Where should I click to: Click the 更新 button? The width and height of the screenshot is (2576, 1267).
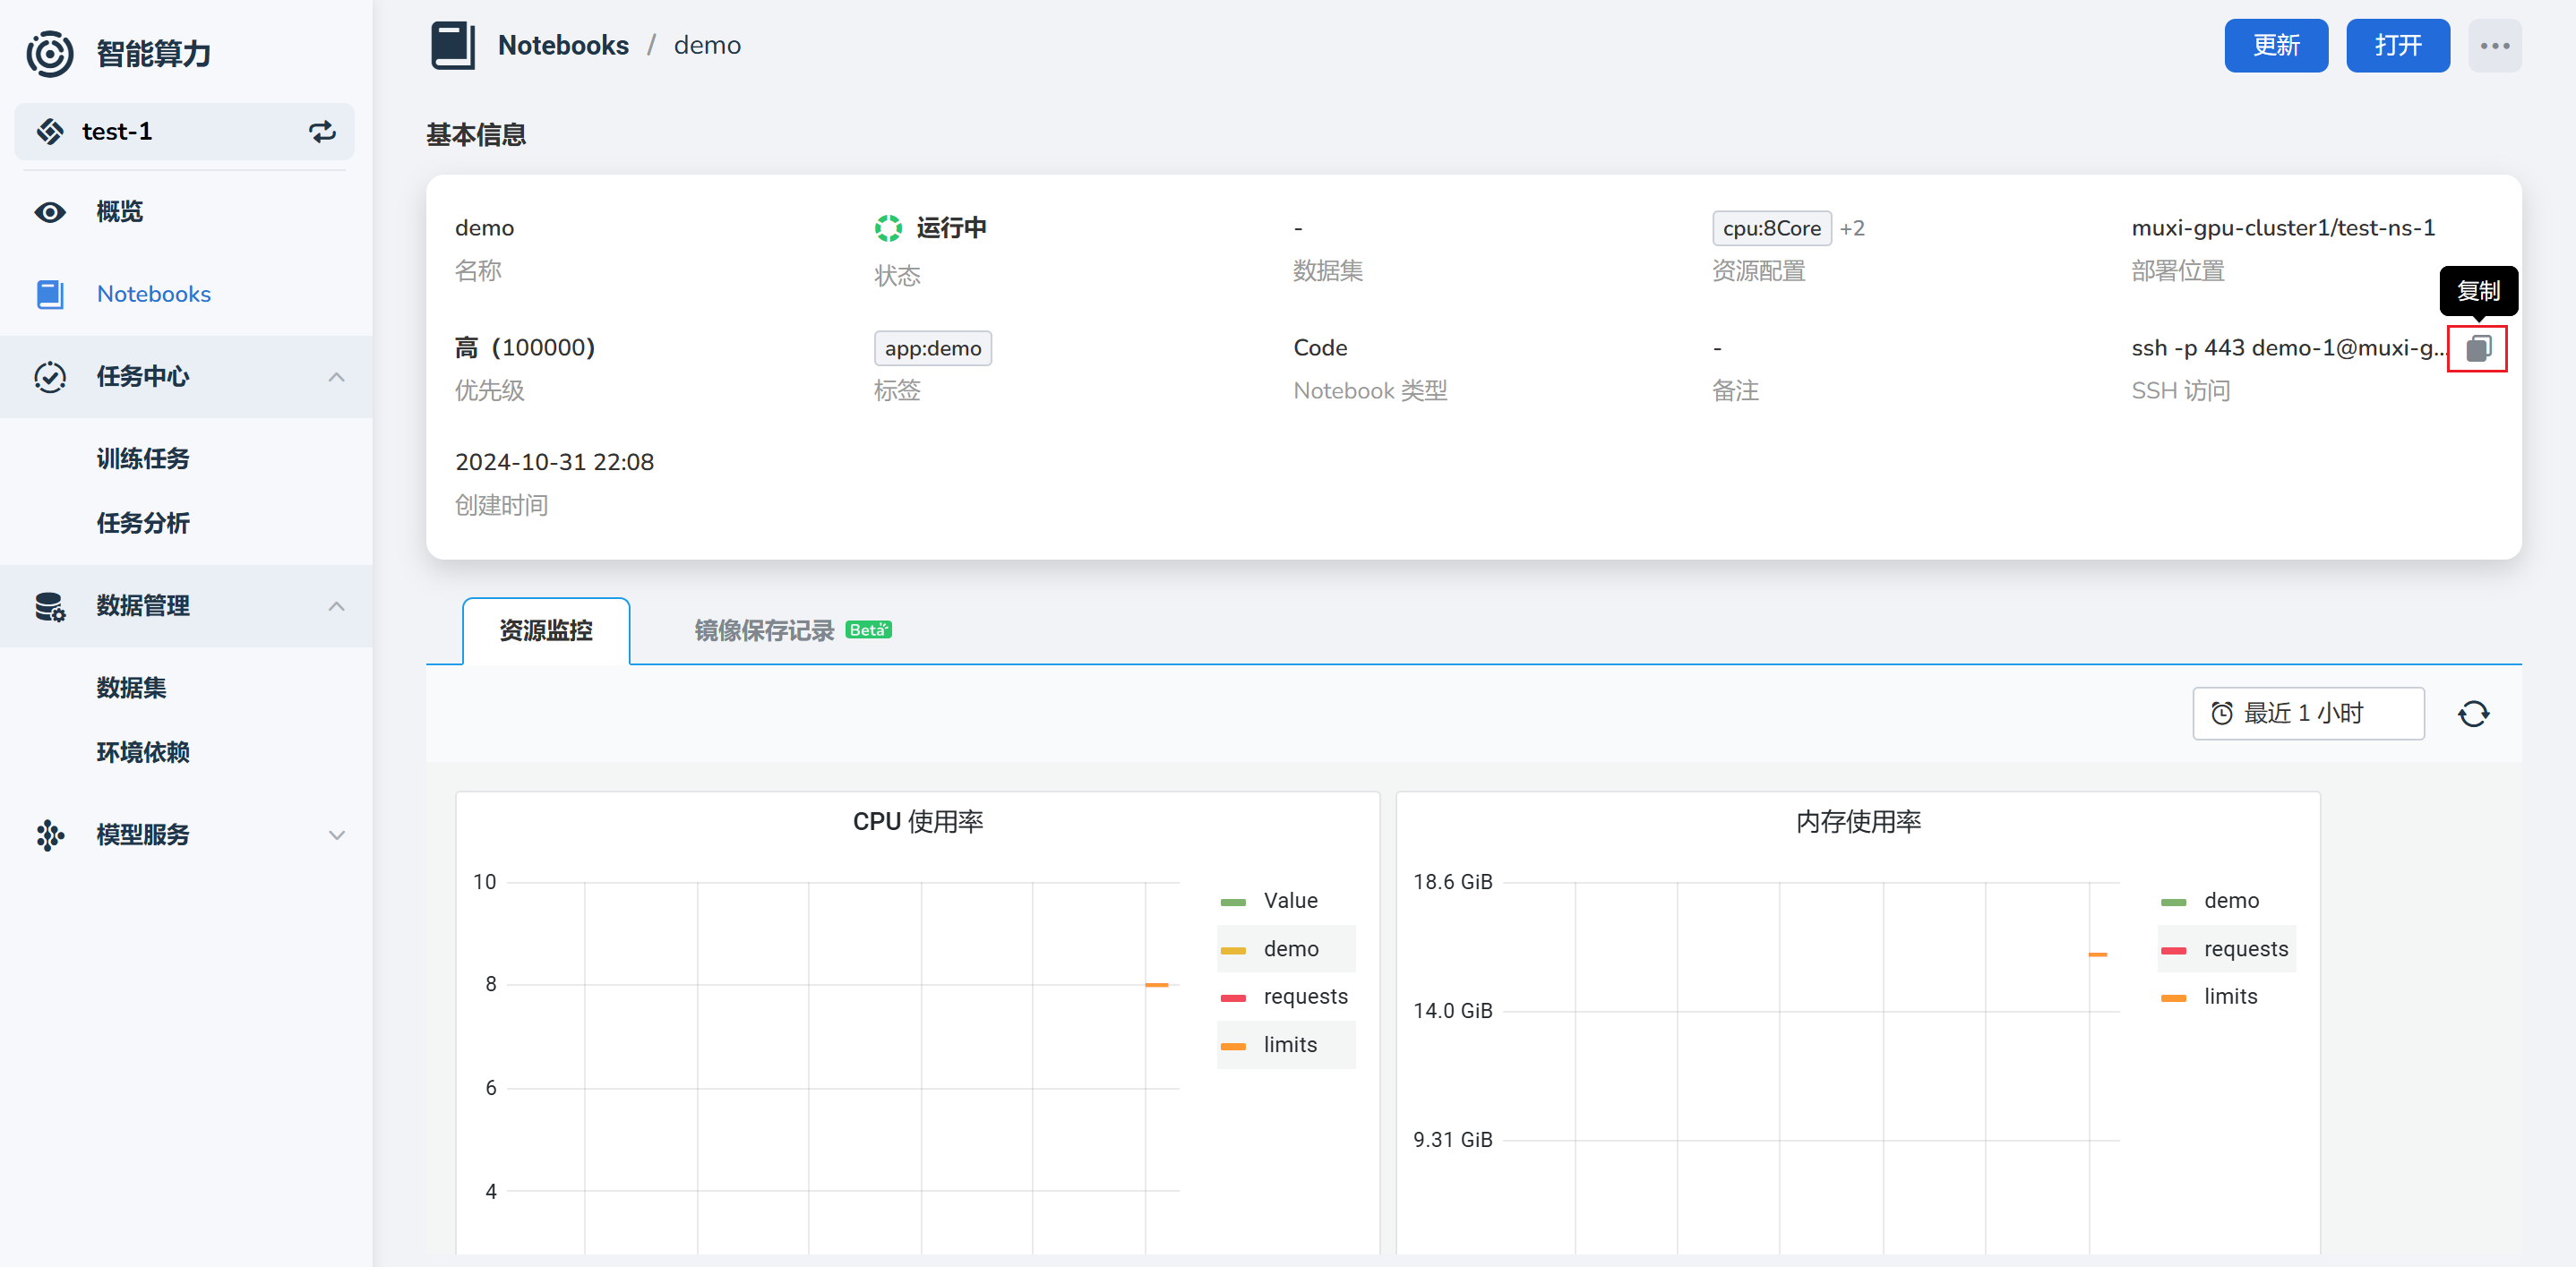click(x=2276, y=46)
